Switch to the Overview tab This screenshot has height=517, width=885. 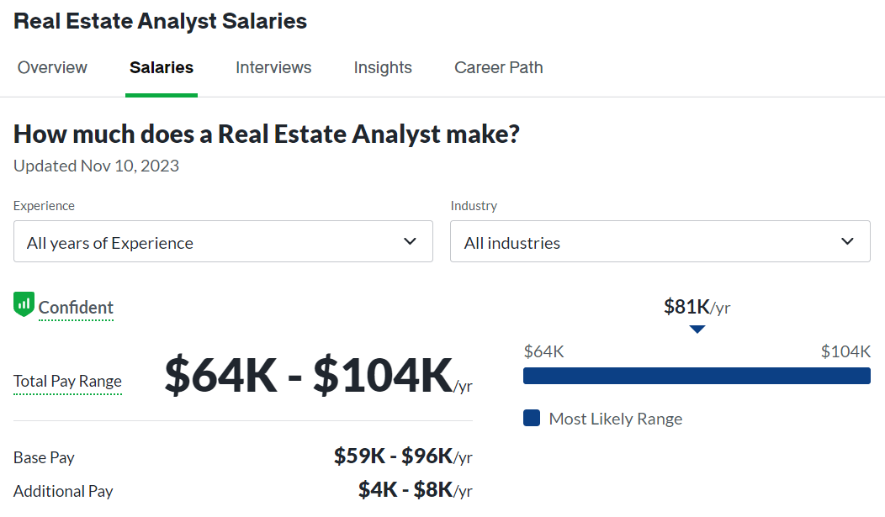click(52, 67)
